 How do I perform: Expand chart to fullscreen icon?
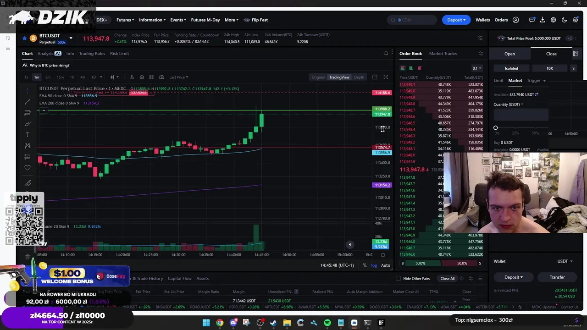[386, 77]
